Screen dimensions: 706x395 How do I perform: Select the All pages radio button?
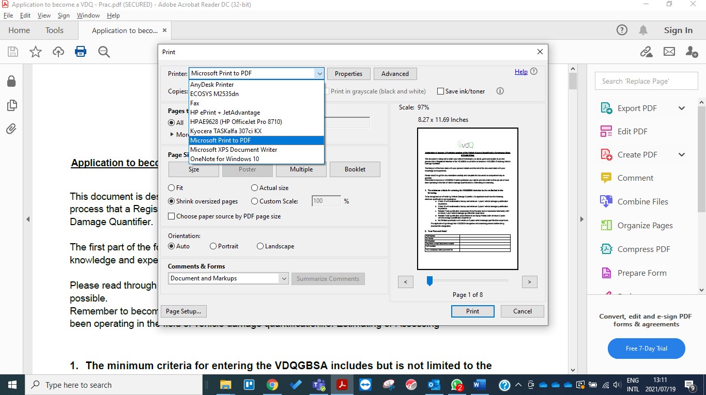(x=171, y=123)
